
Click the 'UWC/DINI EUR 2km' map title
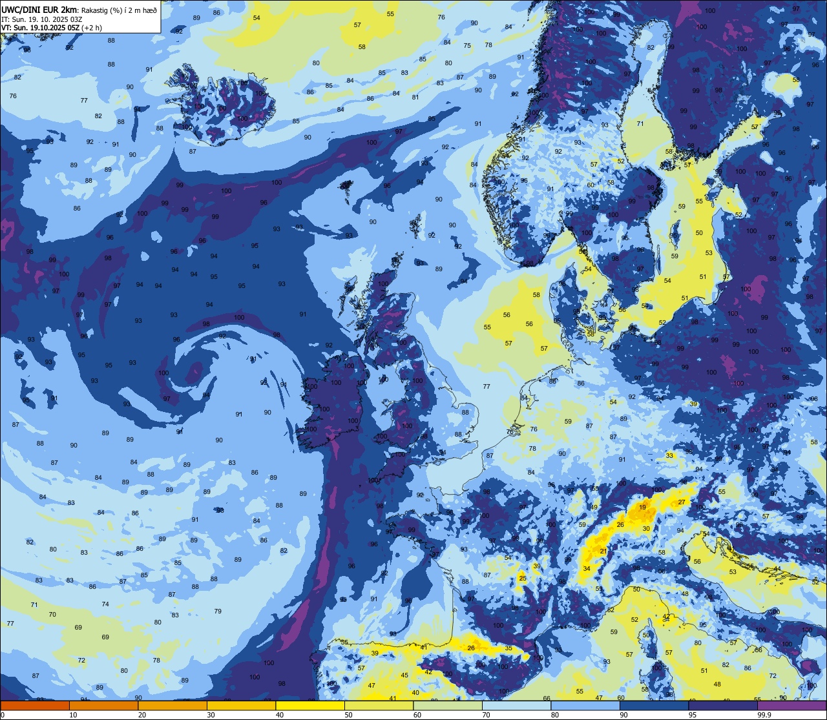pos(39,9)
